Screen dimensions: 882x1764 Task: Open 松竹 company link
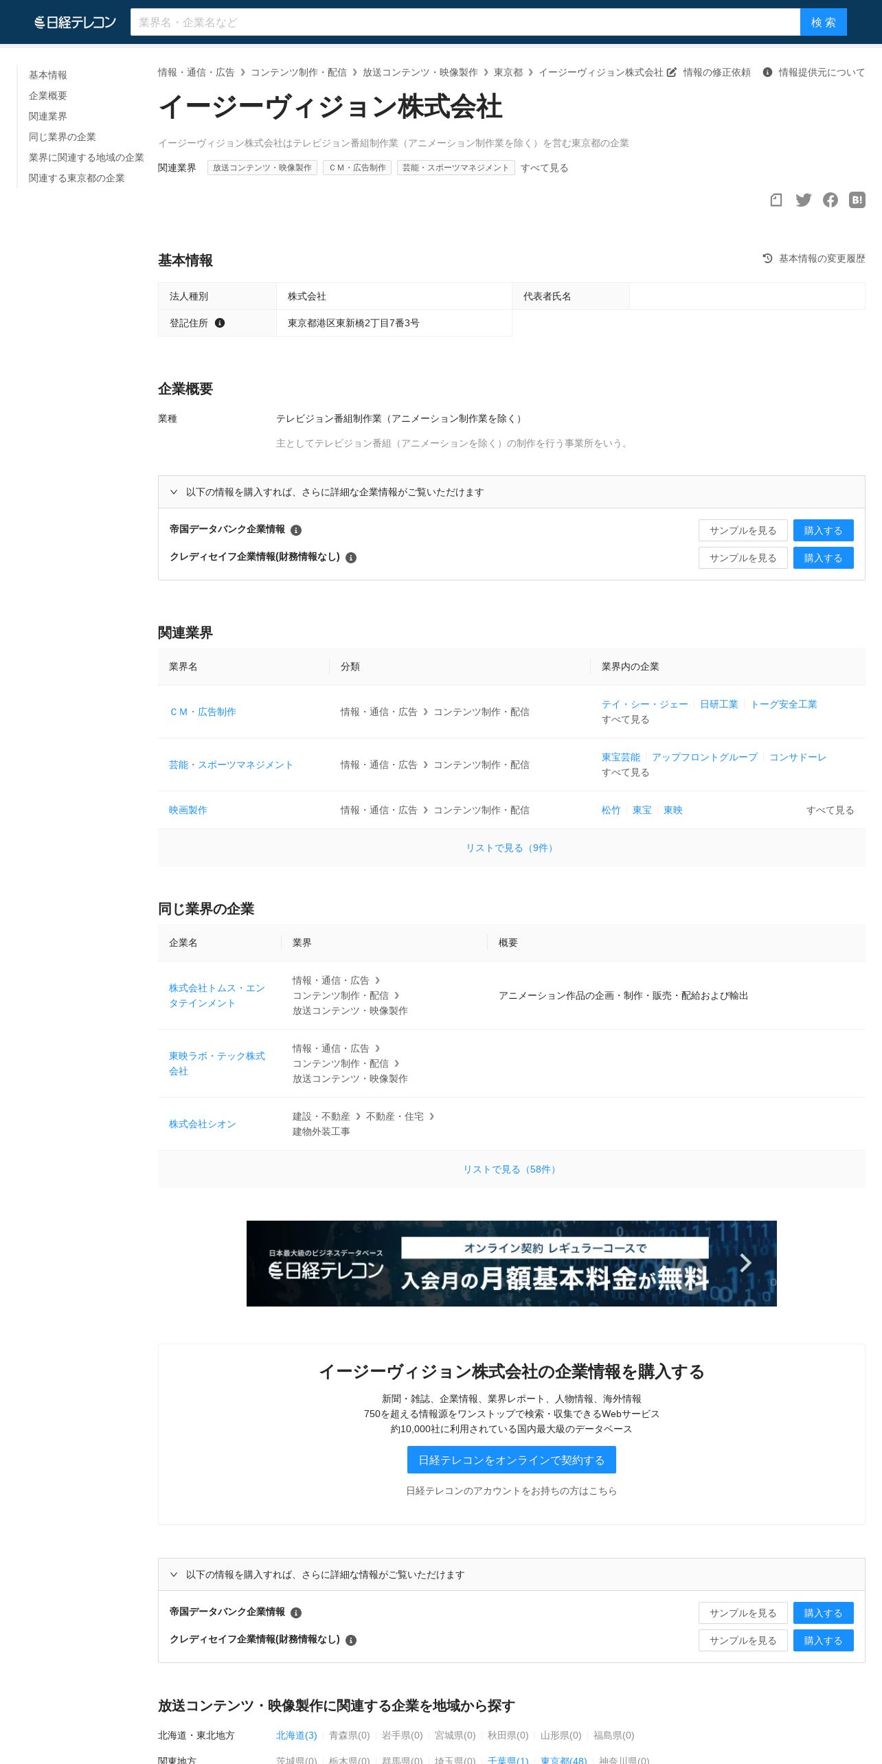(x=611, y=810)
